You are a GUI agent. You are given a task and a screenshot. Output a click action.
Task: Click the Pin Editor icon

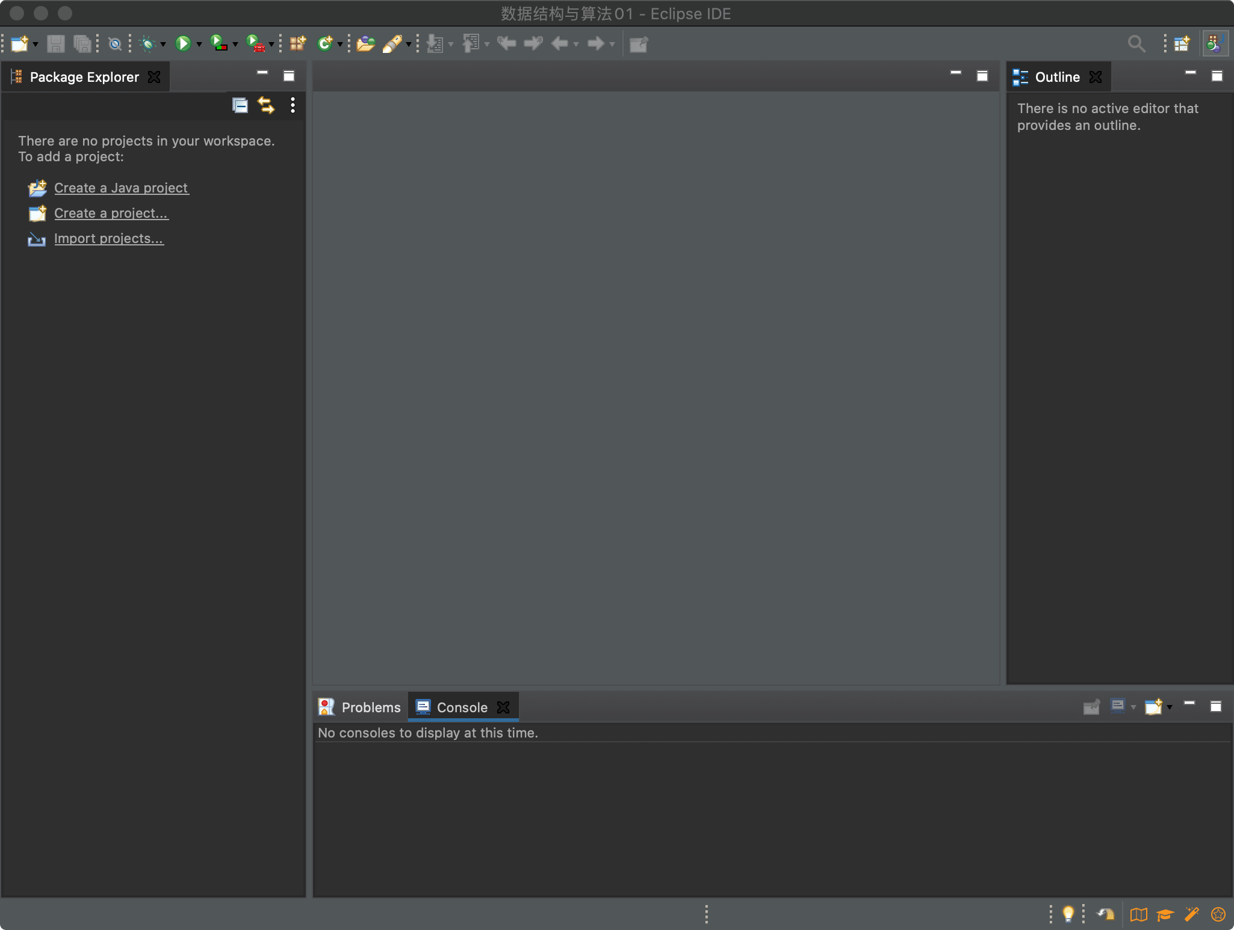click(x=639, y=44)
